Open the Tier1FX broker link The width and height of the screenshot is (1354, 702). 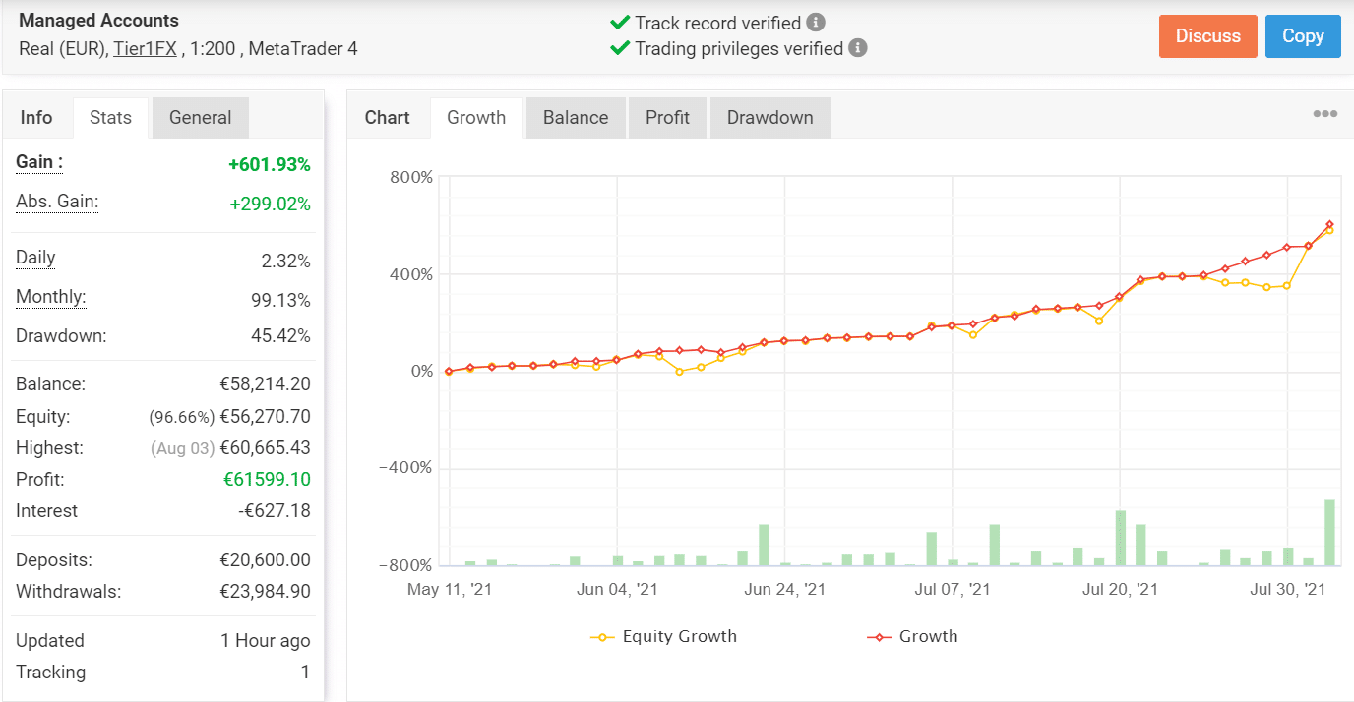pos(145,48)
